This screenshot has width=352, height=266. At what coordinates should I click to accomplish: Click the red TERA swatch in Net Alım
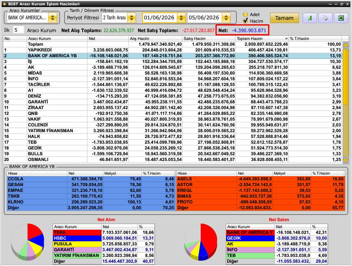(77, 233)
